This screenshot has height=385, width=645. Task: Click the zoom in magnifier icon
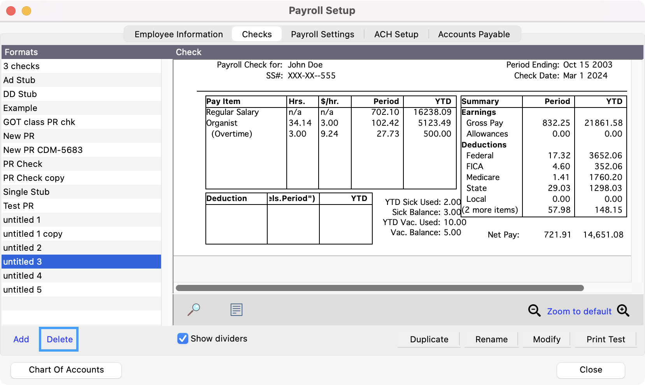coord(623,310)
